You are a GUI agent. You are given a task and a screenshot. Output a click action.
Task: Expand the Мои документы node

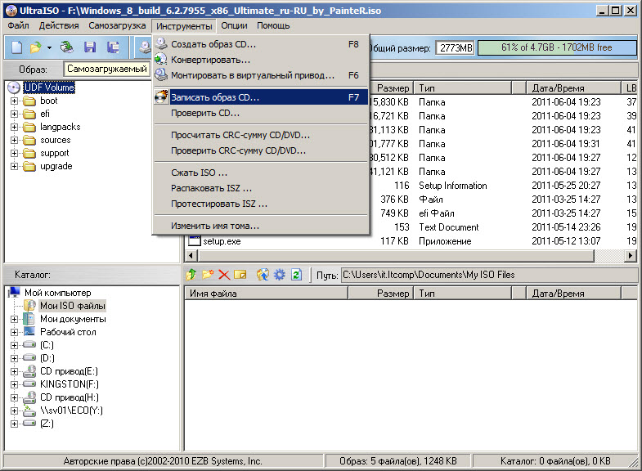[15, 319]
